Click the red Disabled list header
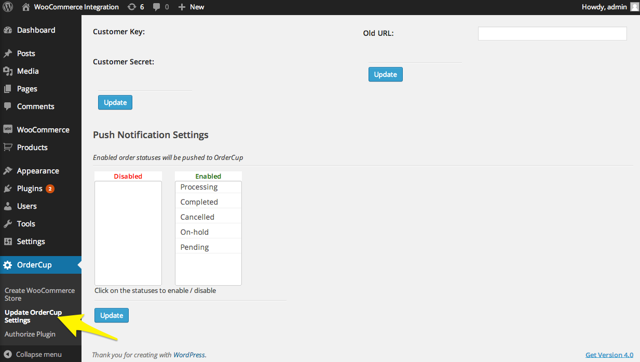 tap(128, 176)
